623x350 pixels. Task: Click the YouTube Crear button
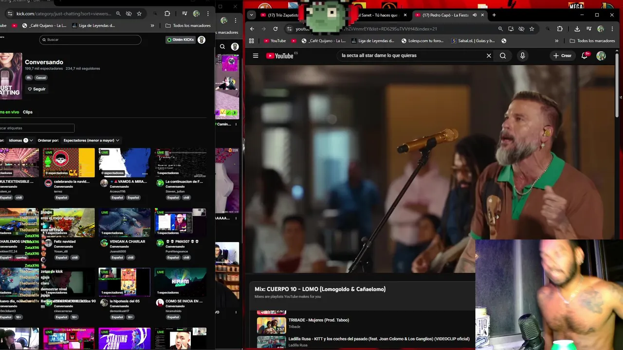563,55
